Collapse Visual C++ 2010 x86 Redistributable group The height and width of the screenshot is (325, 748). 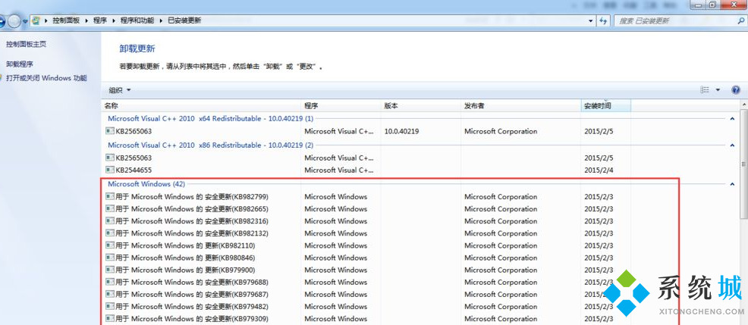pos(732,145)
